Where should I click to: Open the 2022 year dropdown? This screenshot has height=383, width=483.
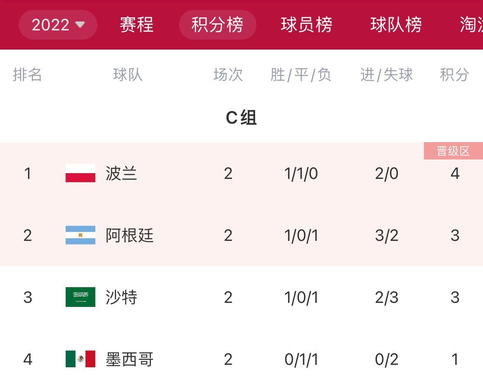tap(58, 25)
